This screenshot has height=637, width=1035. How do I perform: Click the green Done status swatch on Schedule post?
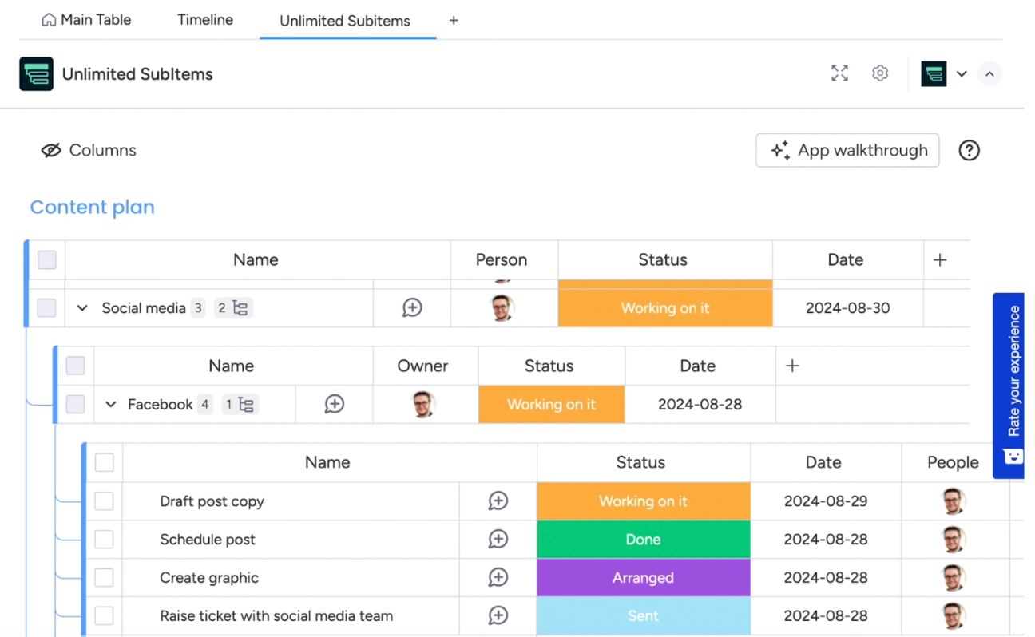click(643, 539)
